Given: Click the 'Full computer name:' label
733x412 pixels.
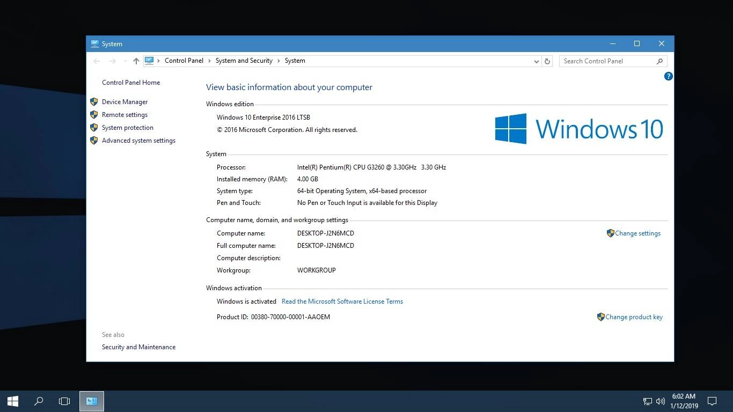Looking at the screenshot, I should pyautogui.click(x=246, y=246).
